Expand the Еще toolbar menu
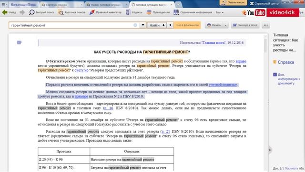The height and width of the screenshot is (172, 305). [x=219, y=12]
